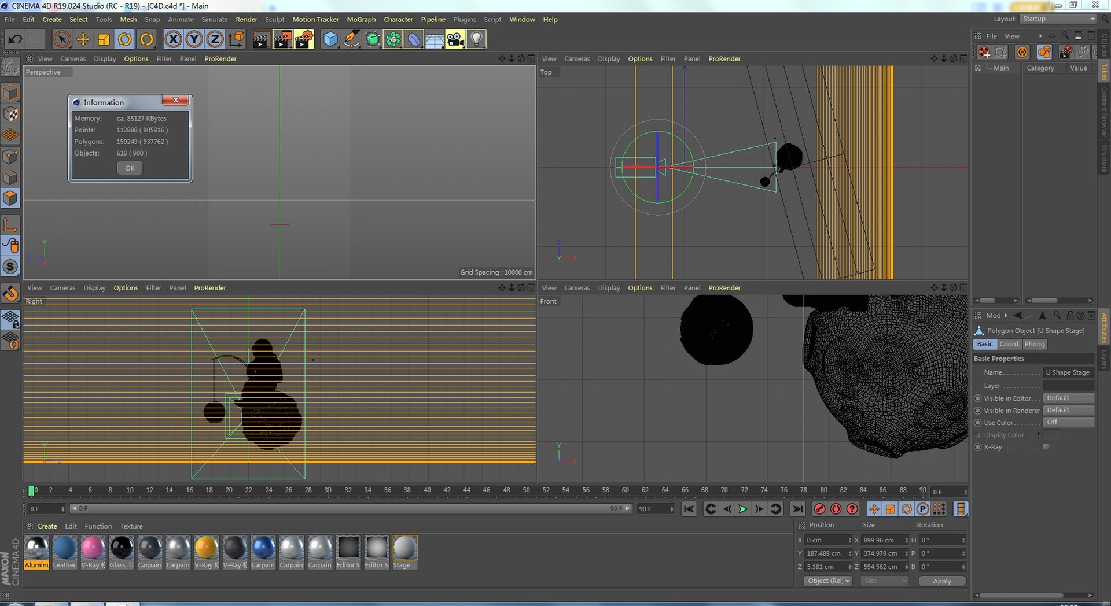Select the Live Selection tool

pyautogui.click(x=62, y=39)
